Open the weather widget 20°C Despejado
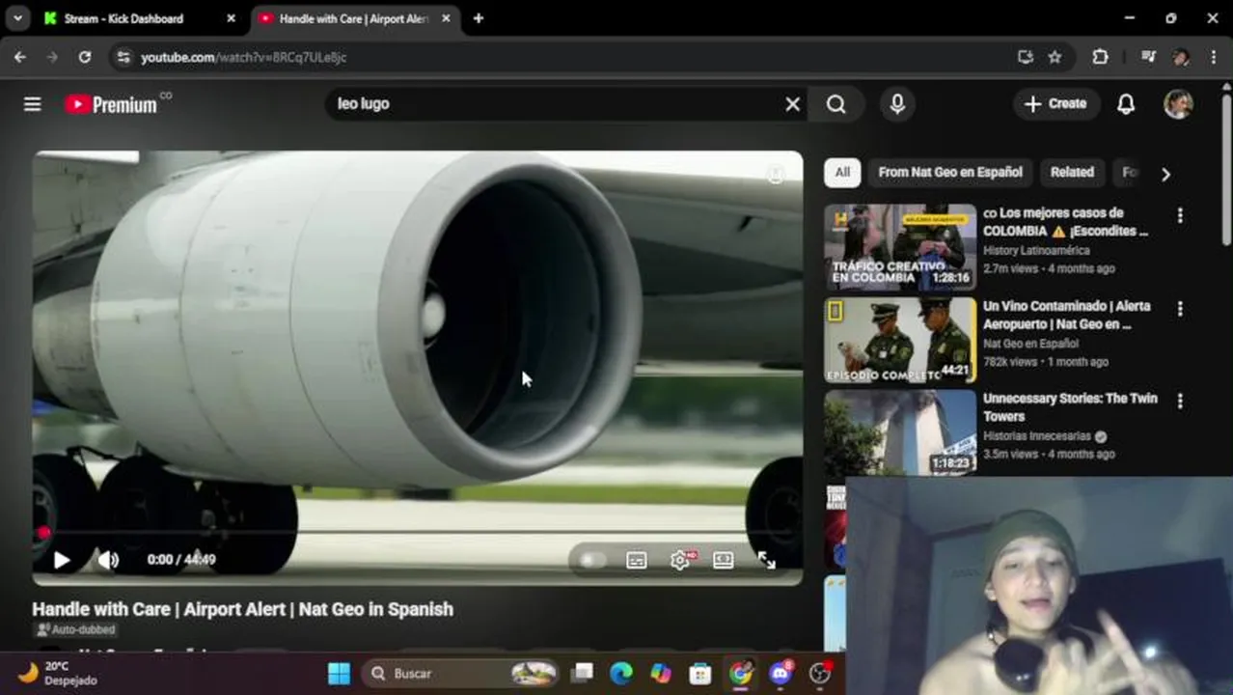 tap(58, 674)
